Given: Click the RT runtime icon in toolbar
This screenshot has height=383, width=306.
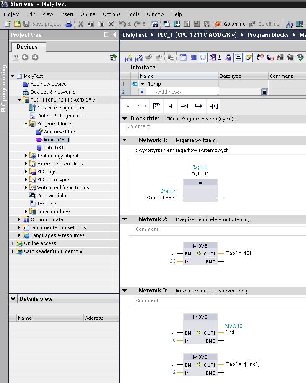Looking at the screenshot, I should tap(207, 23).
